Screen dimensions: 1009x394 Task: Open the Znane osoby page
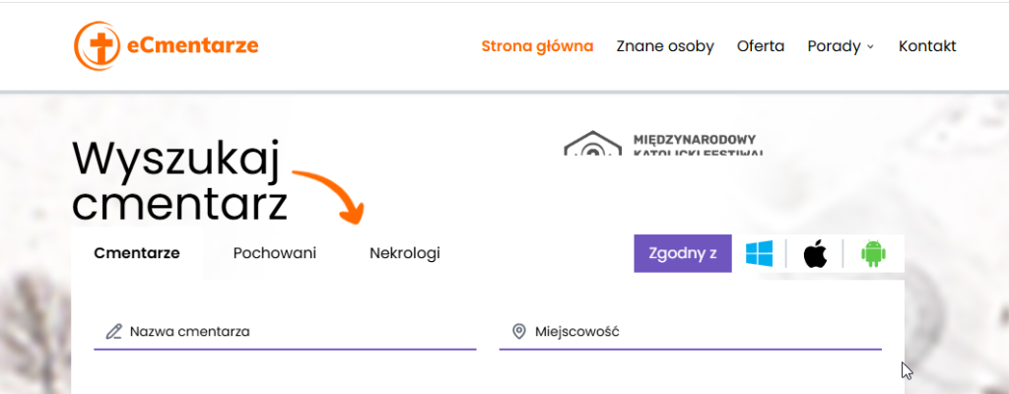pos(665,46)
